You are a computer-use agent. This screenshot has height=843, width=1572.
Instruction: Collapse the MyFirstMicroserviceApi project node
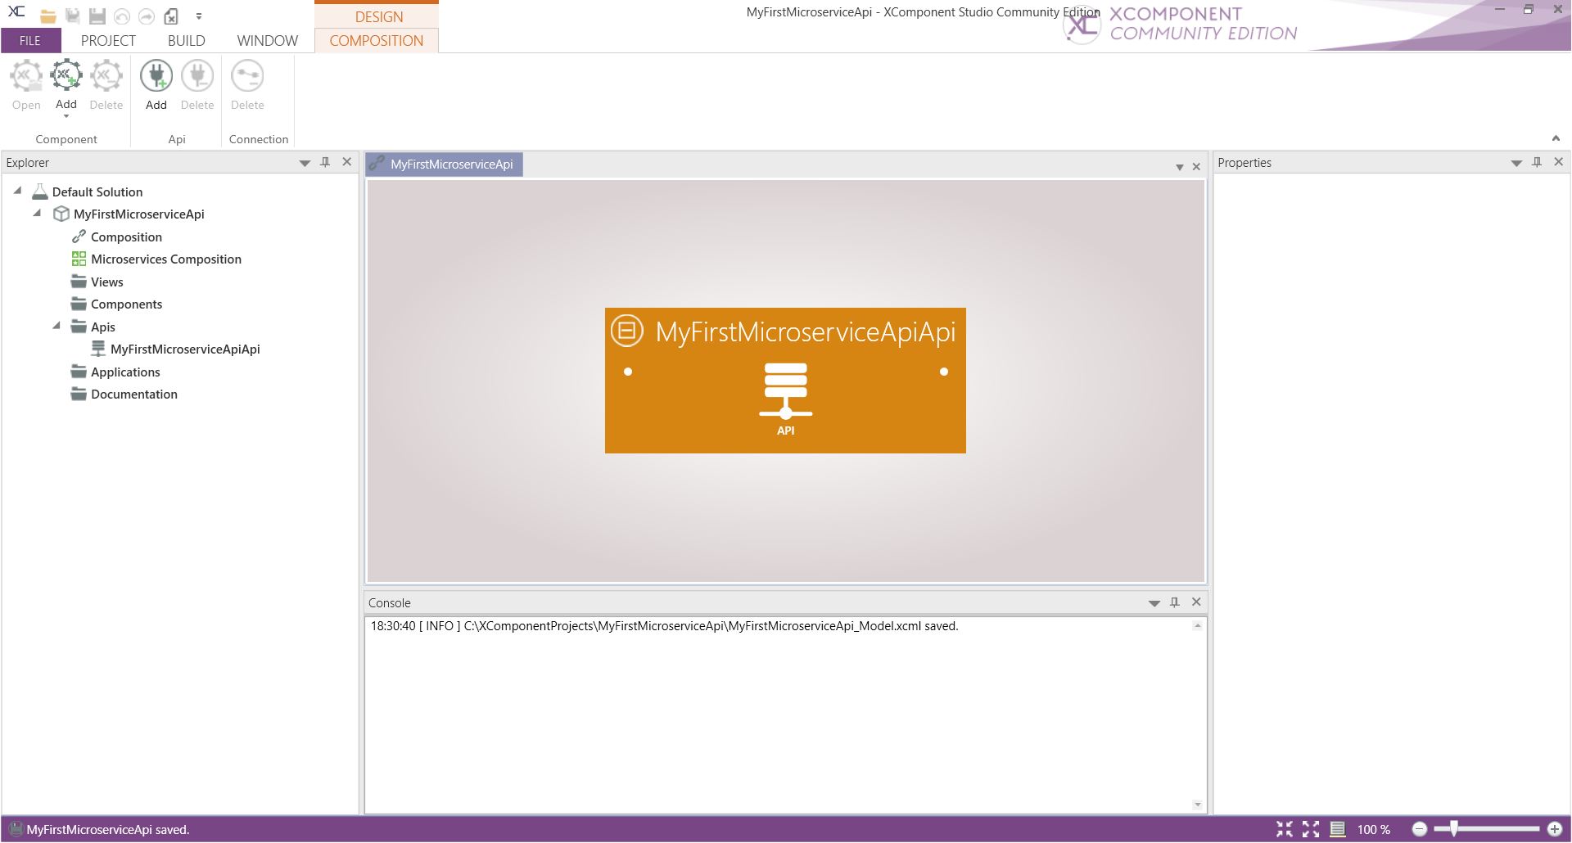click(x=38, y=213)
